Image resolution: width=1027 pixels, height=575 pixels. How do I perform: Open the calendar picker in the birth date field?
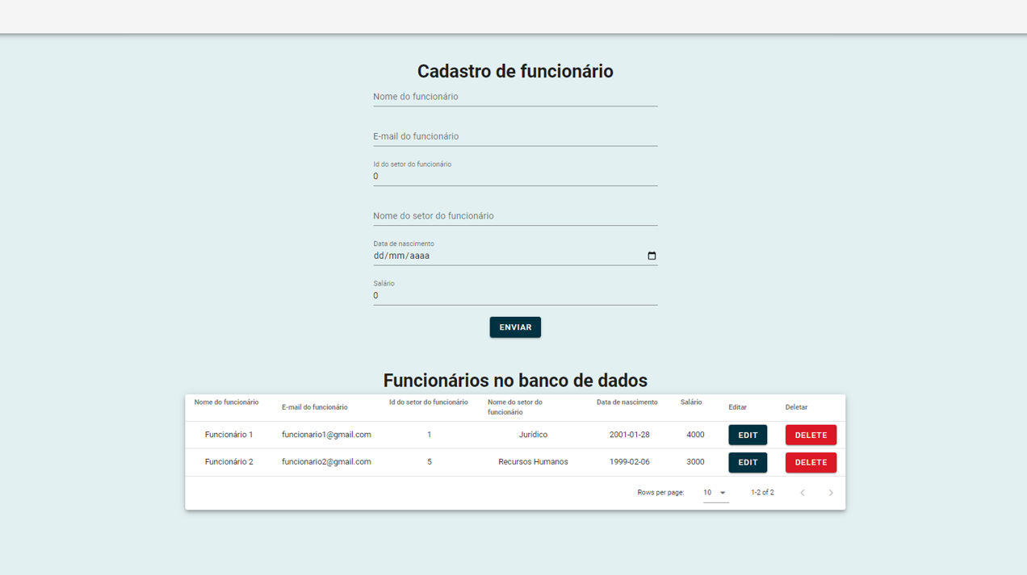pyautogui.click(x=652, y=256)
